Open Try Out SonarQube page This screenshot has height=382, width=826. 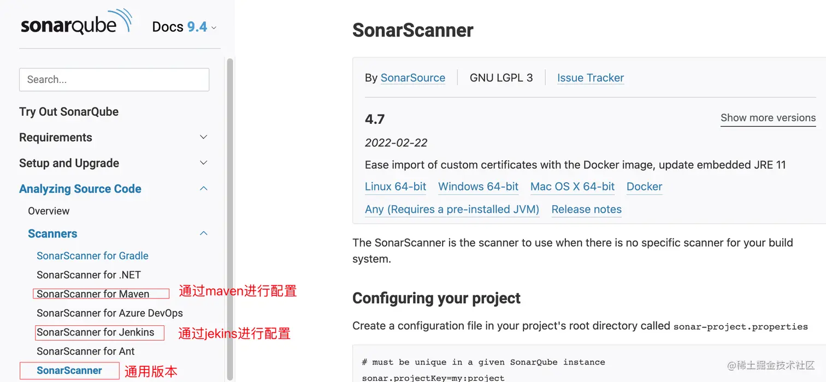[x=69, y=112]
